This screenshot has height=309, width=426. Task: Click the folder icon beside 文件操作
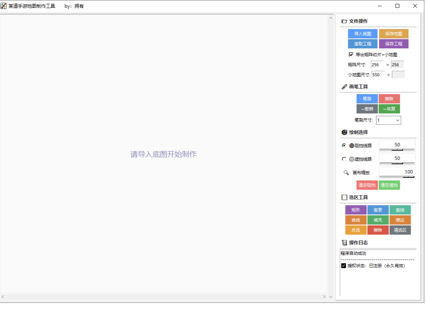tap(344, 21)
